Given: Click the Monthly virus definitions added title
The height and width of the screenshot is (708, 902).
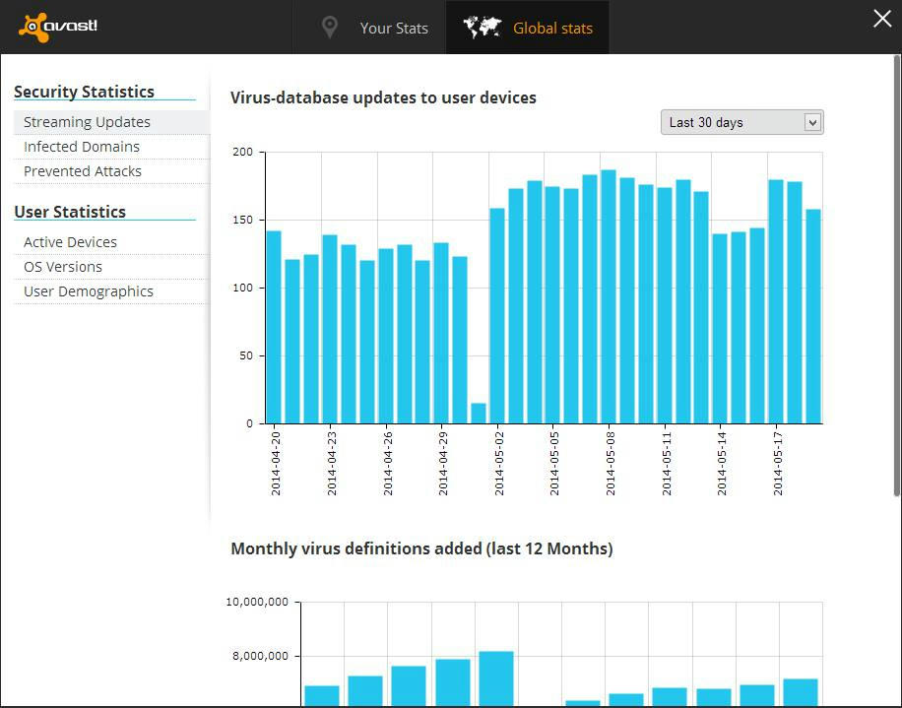Looking at the screenshot, I should tap(421, 548).
